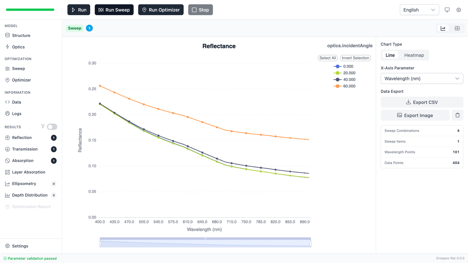This screenshot has height=263, width=468.
Task: Copy chart image to clipboard
Action: click(x=457, y=115)
